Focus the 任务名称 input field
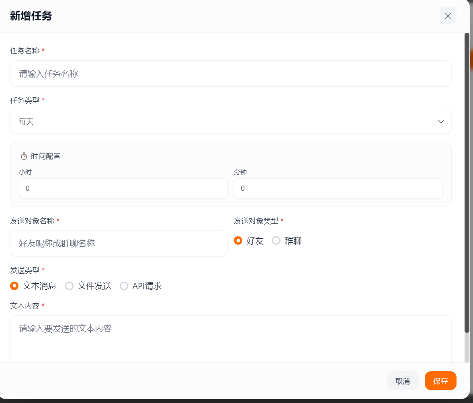This screenshot has width=473, height=403. tap(230, 74)
